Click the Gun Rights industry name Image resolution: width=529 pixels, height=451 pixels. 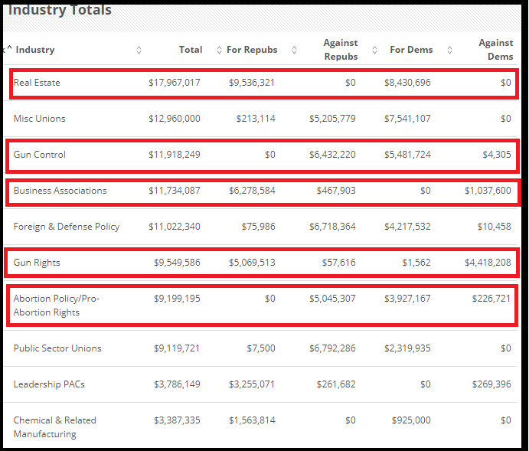coord(38,263)
